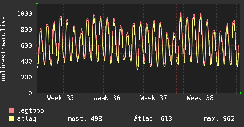Viewport: 244px width, 127px height.
Task: Click the yellow átlag legend swatch
Action: tap(12, 119)
